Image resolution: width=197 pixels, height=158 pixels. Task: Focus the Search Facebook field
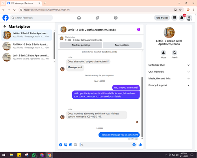tap(32, 18)
